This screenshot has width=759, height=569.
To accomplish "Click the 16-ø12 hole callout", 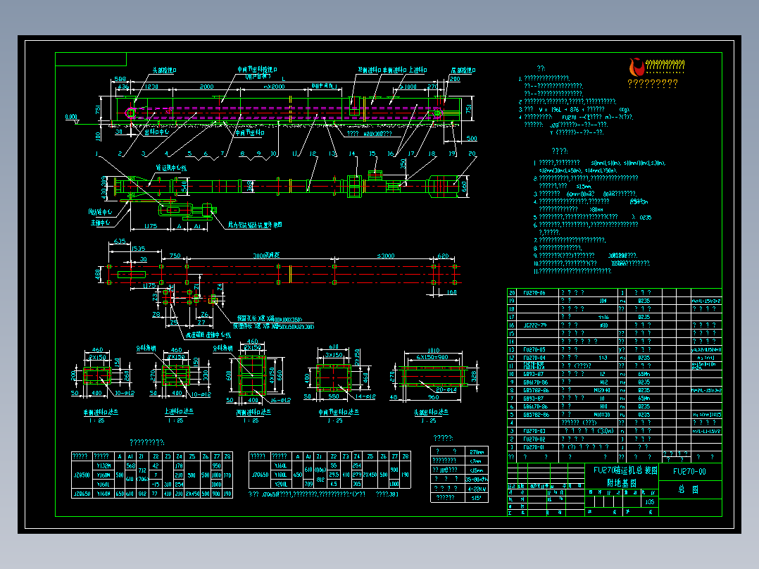I will point(280,400).
